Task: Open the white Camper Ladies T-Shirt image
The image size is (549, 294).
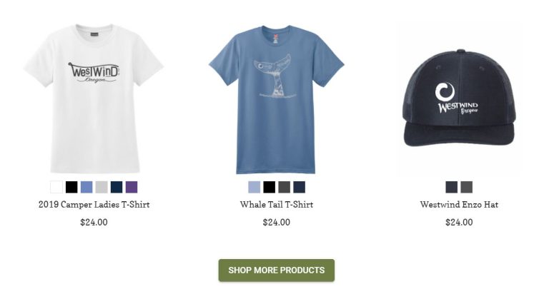Action: [94, 98]
